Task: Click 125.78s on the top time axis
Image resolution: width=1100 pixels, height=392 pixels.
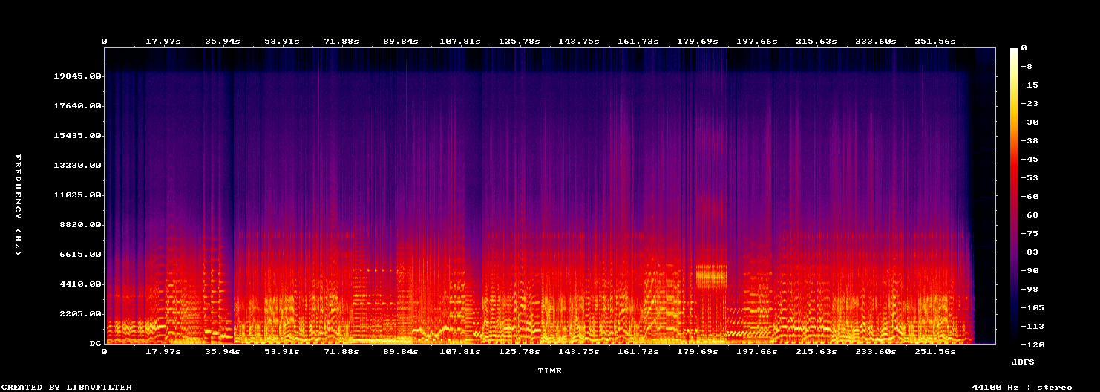Action: (x=520, y=42)
